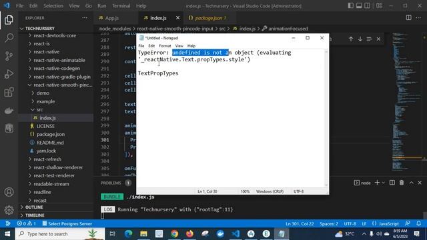Switch to the package.json editor tab
Screen dimensions: 427x240
tap(208, 18)
